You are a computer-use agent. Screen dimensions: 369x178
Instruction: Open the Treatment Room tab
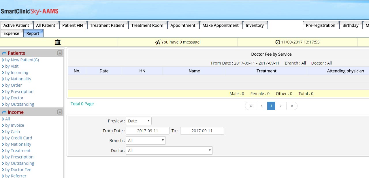click(x=147, y=25)
